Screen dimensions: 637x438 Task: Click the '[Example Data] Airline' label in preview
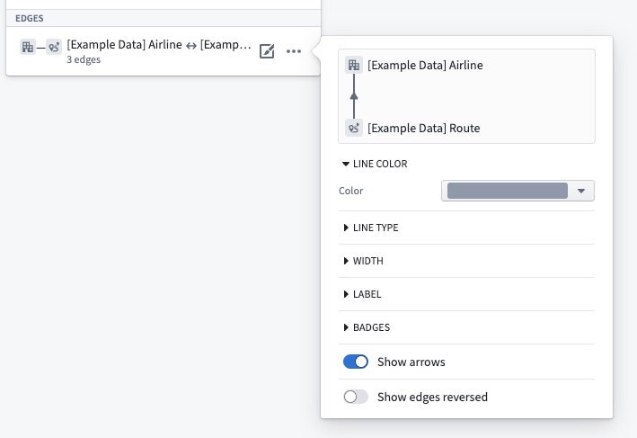[425, 65]
